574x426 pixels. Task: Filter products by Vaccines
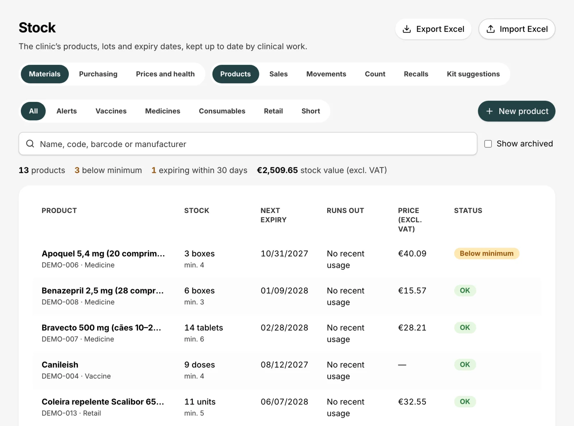click(111, 111)
